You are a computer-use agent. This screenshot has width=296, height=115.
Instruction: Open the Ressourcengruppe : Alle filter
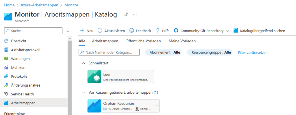click(x=210, y=52)
